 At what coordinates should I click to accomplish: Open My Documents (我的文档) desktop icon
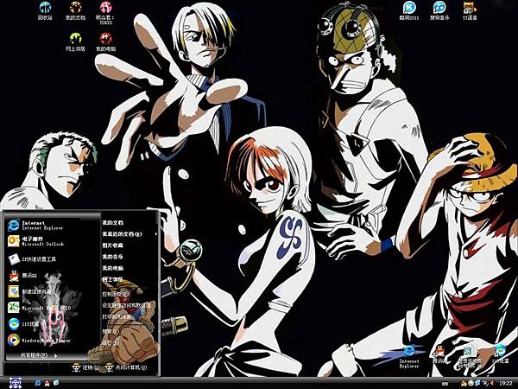(75, 11)
